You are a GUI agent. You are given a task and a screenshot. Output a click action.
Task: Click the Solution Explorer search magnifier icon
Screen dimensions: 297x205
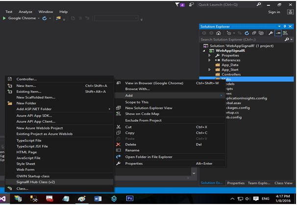coord(287,39)
